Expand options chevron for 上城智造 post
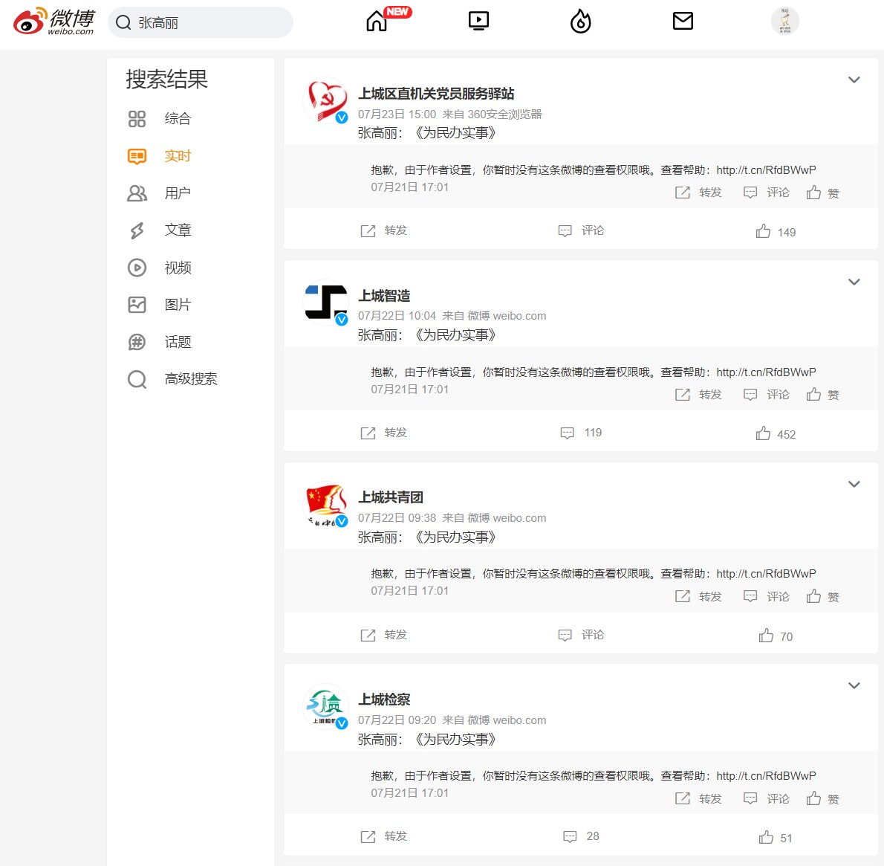 coord(854,282)
